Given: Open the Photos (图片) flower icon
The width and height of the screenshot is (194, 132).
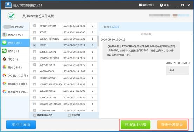Looking at the screenshot, I should (4, 67).
